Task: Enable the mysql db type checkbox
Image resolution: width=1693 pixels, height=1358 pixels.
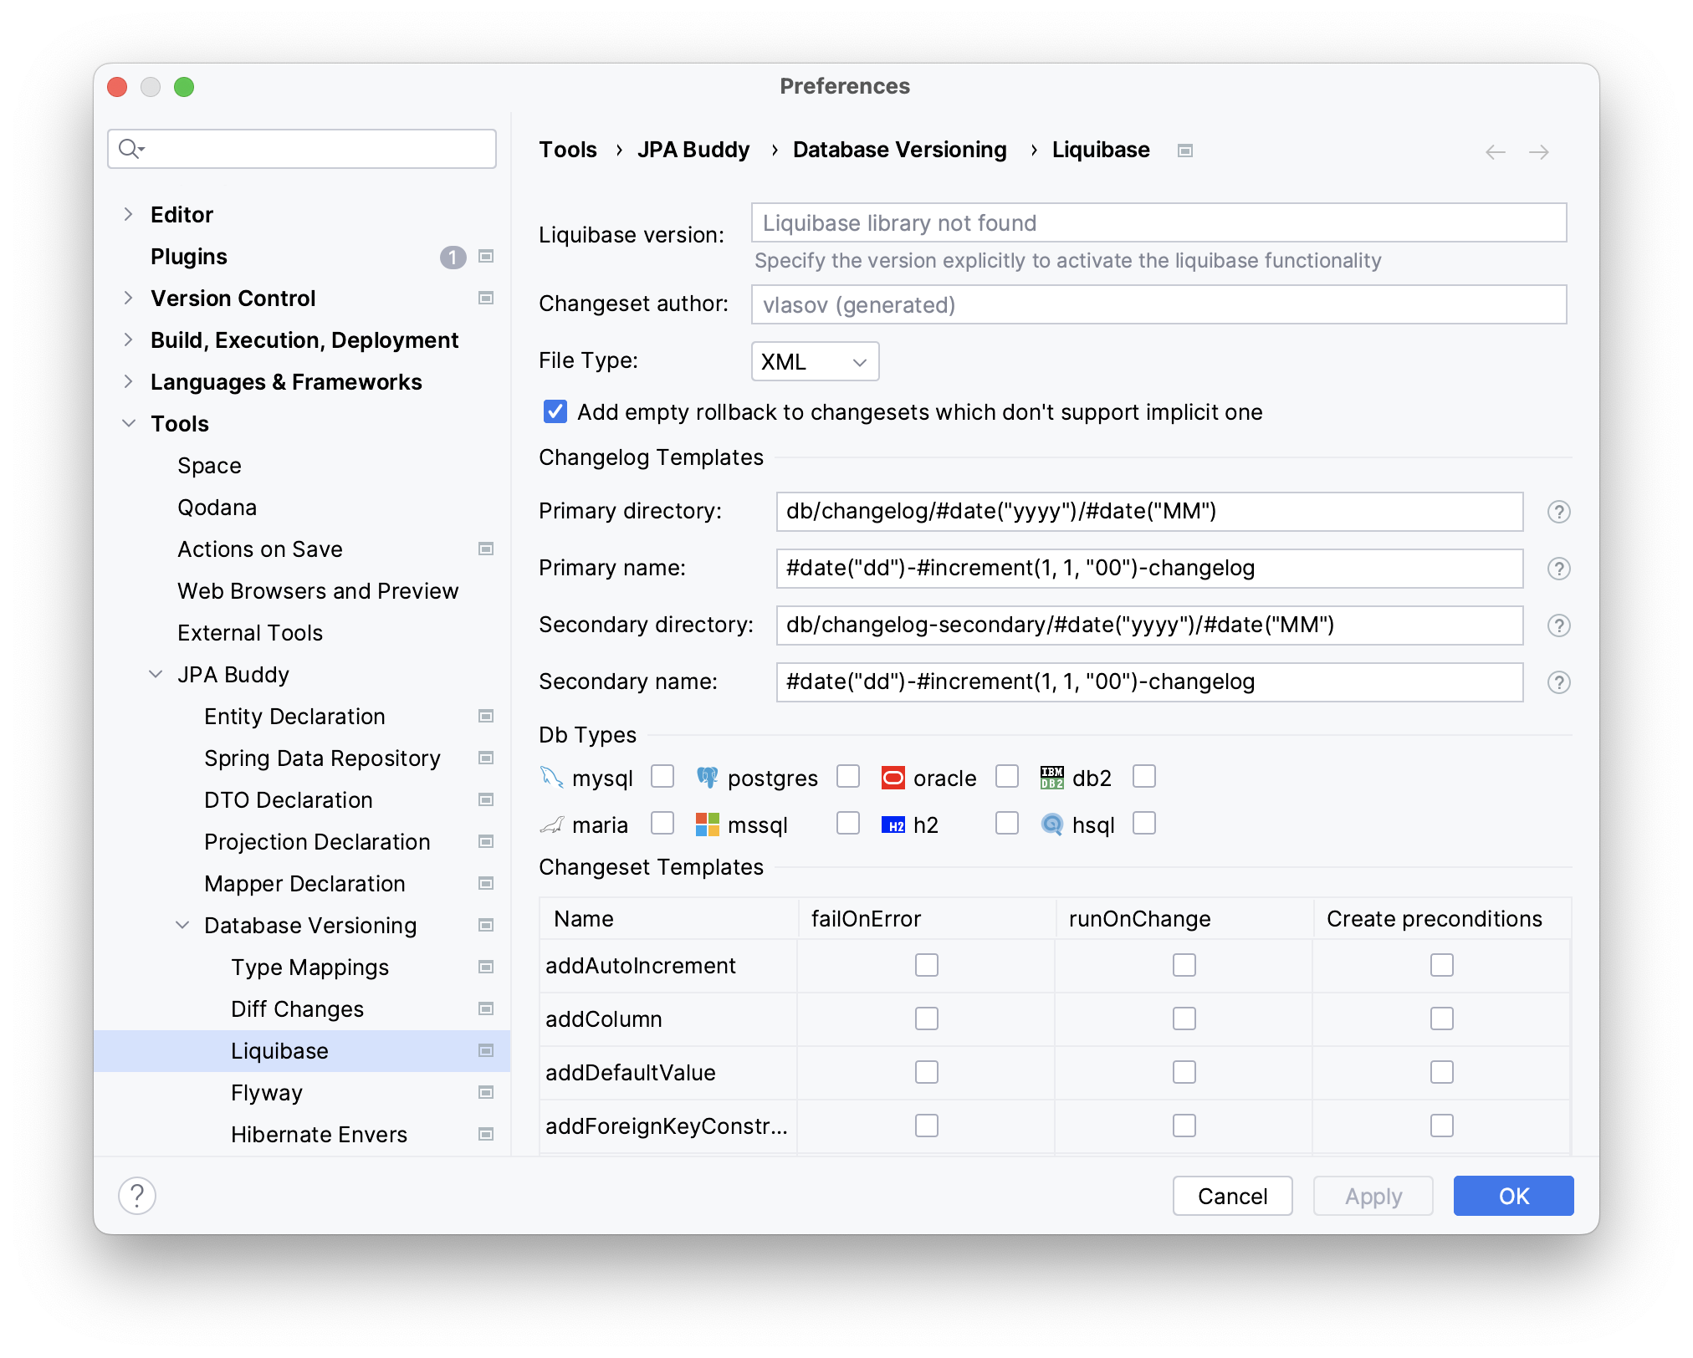Action: (x=662, y=776)
